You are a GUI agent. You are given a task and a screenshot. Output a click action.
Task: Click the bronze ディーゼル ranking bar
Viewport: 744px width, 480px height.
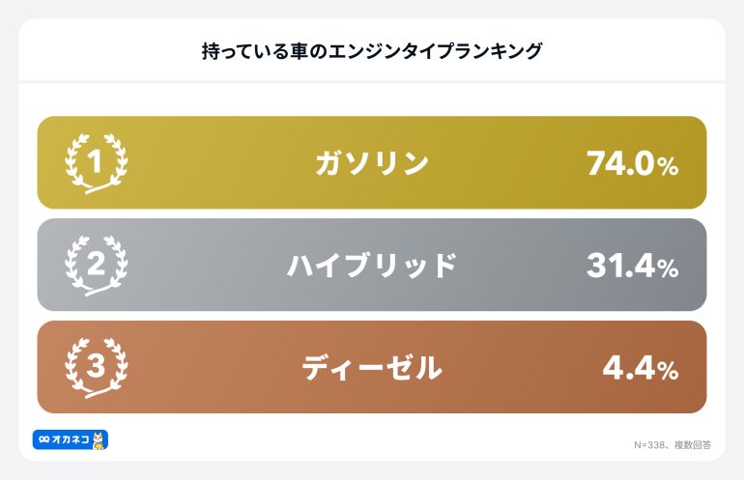[372, 367]
